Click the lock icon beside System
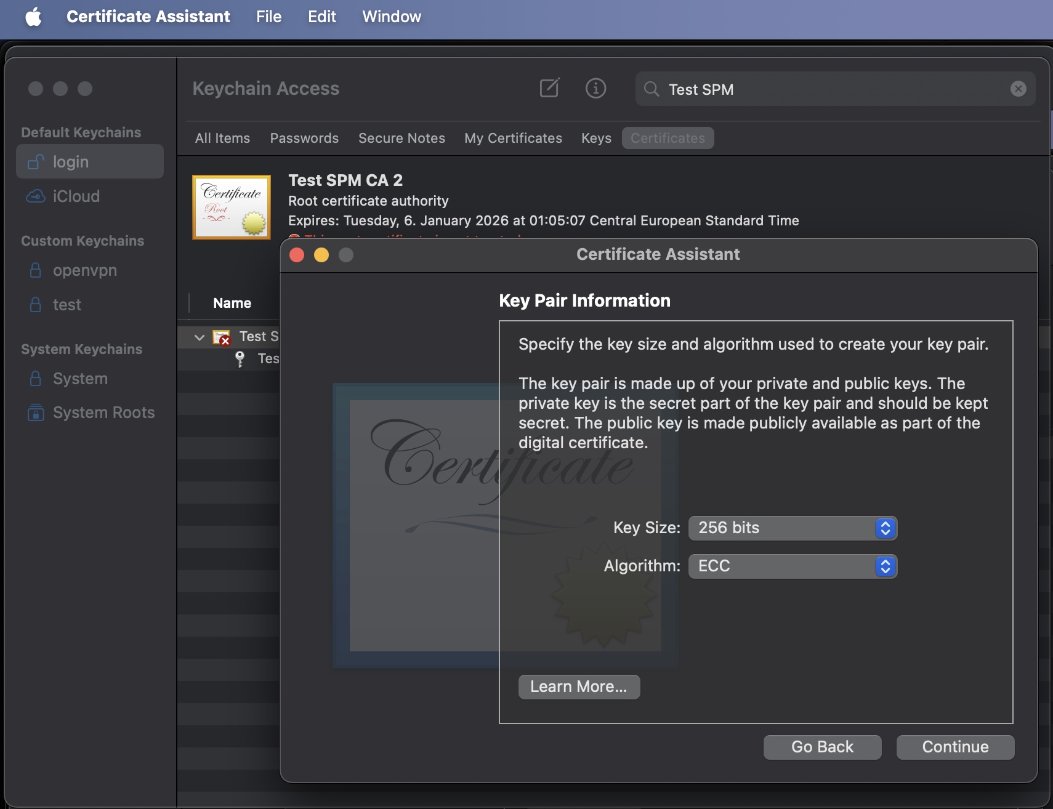This screenshot has width=1053, height=809. pyautogui.click(x=36, y=379)
